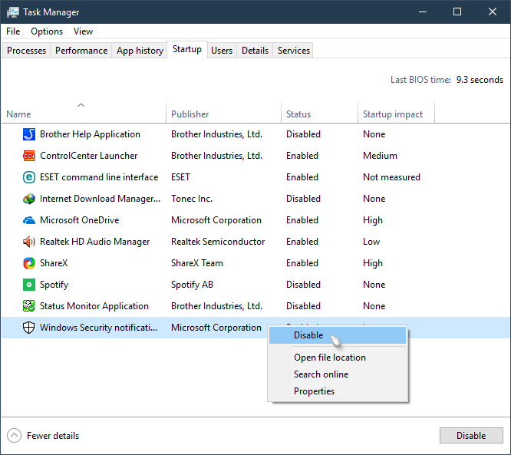Switch to the Services tab
The width and height of the screenshot is (511, 455).
[294, 51]
